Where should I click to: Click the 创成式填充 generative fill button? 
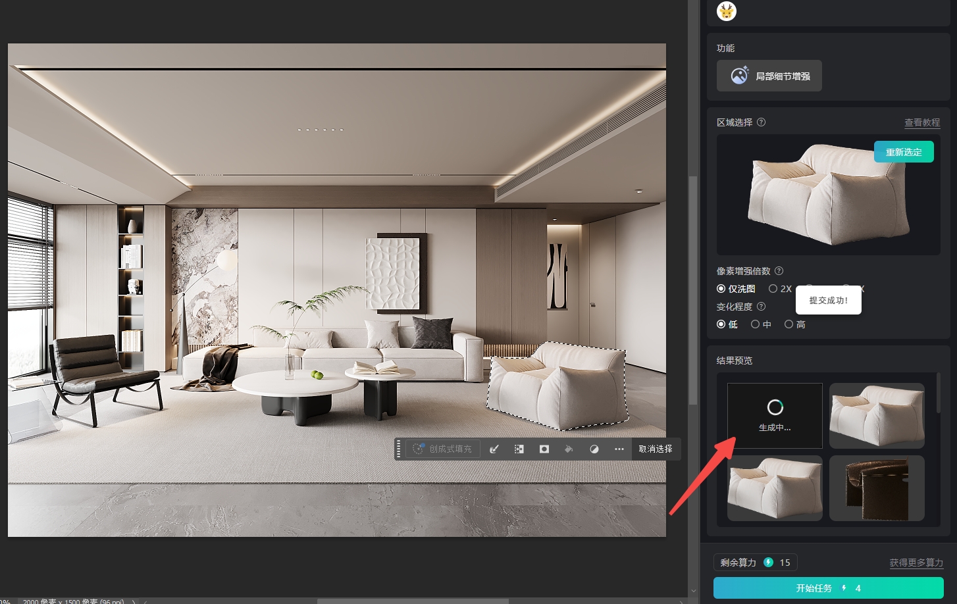pyautogui.click(x=442, y=449)
